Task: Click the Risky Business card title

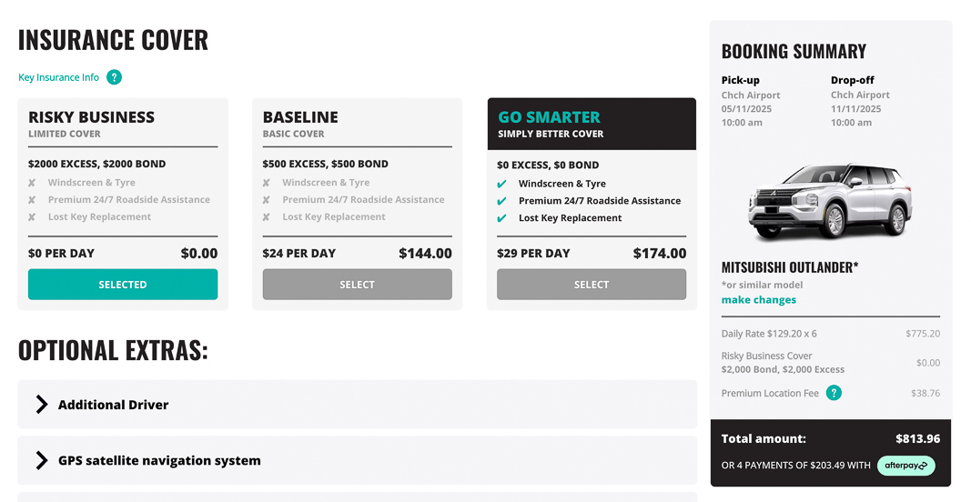Action: tap(92, 117)
